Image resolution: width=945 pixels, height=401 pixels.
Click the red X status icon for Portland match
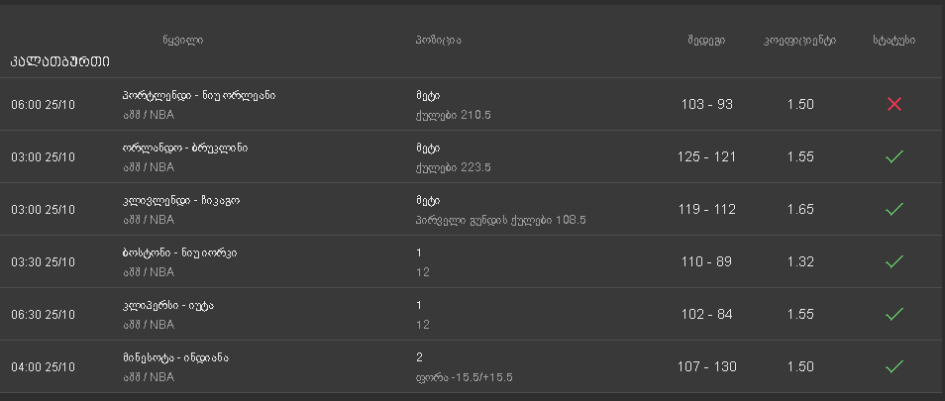[x=893, y=105]
